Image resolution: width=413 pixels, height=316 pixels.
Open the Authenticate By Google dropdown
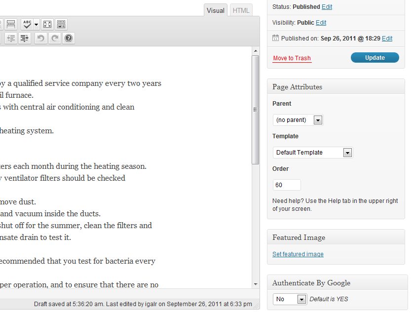(290, 299)
